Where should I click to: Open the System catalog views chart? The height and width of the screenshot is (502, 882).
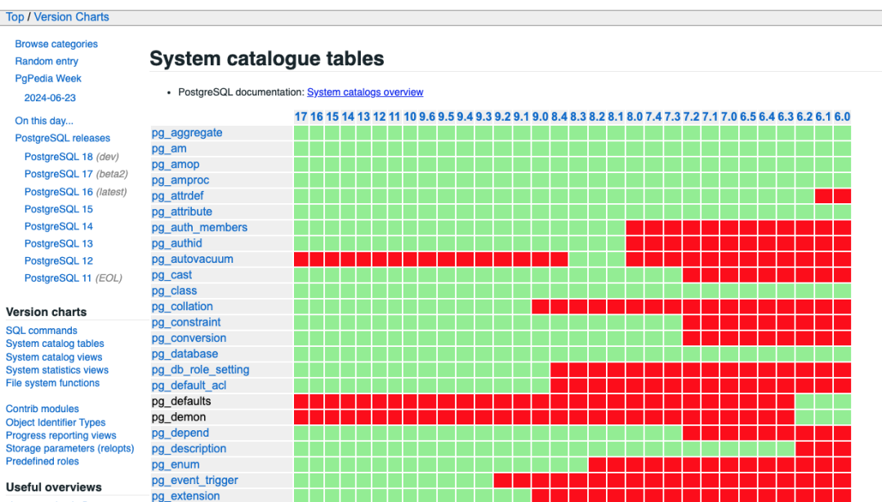tap(54, 357)
